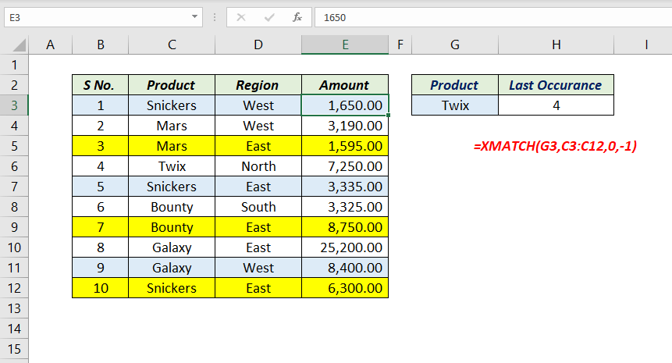Select the 'Galaxy' cell in row 10
Image resolution: width=672 pixels, height=363 pixels.
[172, 247]
